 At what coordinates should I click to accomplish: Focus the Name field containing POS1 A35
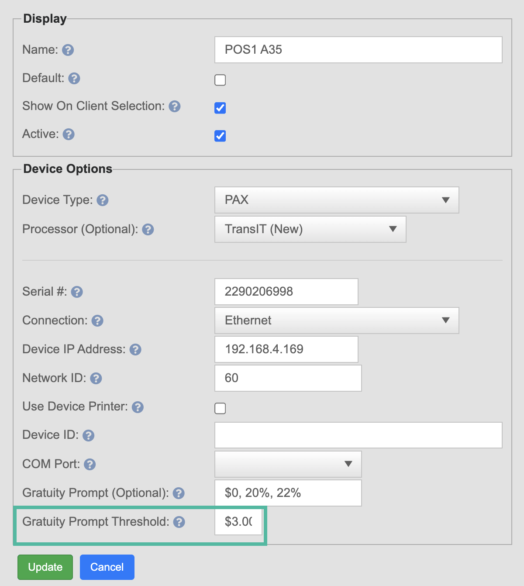[358, 50]
